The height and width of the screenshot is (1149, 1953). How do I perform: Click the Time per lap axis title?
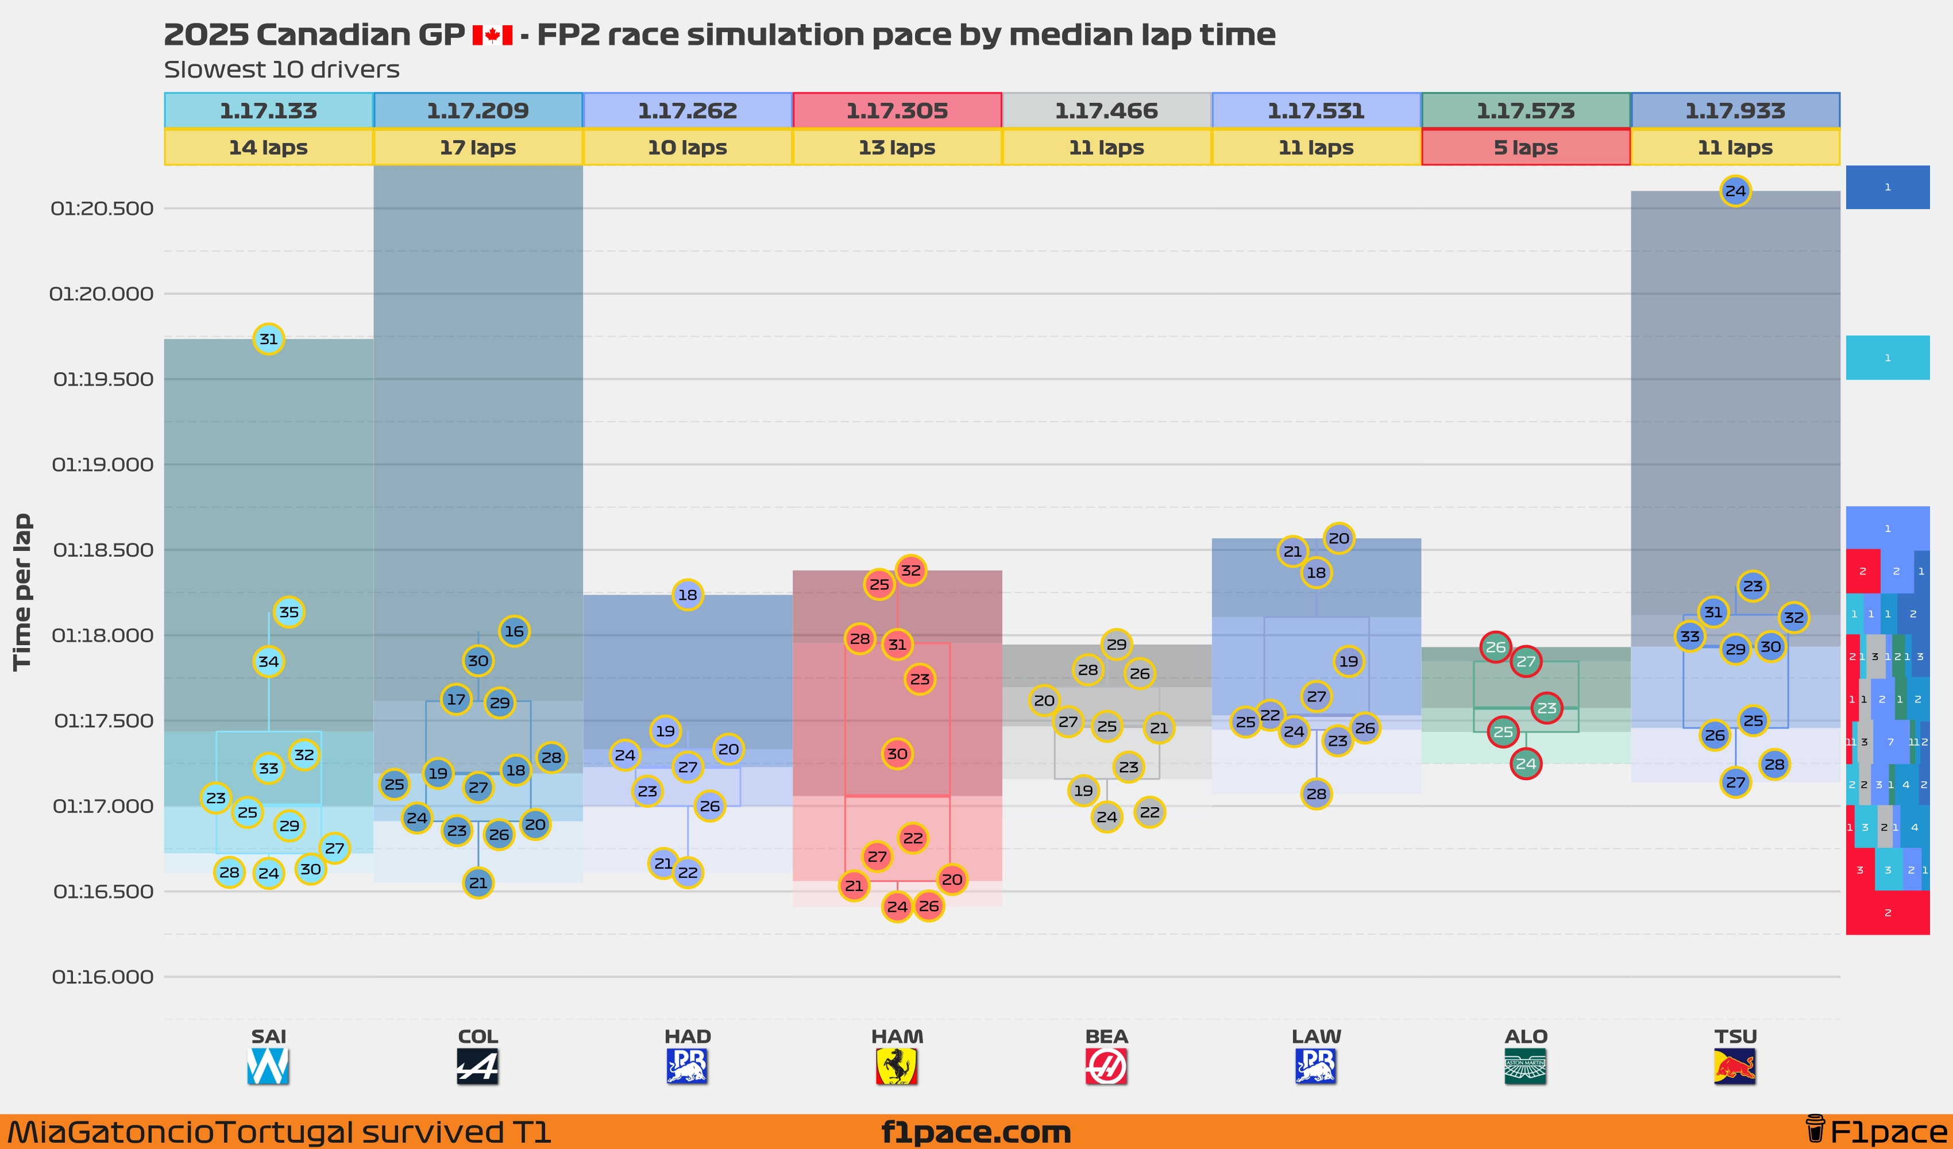(x=22, y=592)
